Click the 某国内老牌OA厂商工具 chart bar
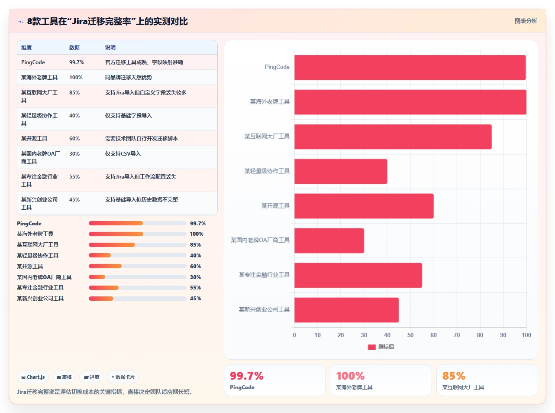The image size is (555, 413). point(329,241)
